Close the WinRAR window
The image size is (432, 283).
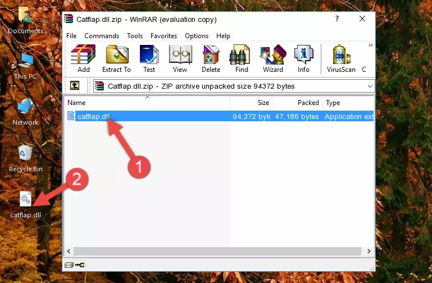coord(362,19)
